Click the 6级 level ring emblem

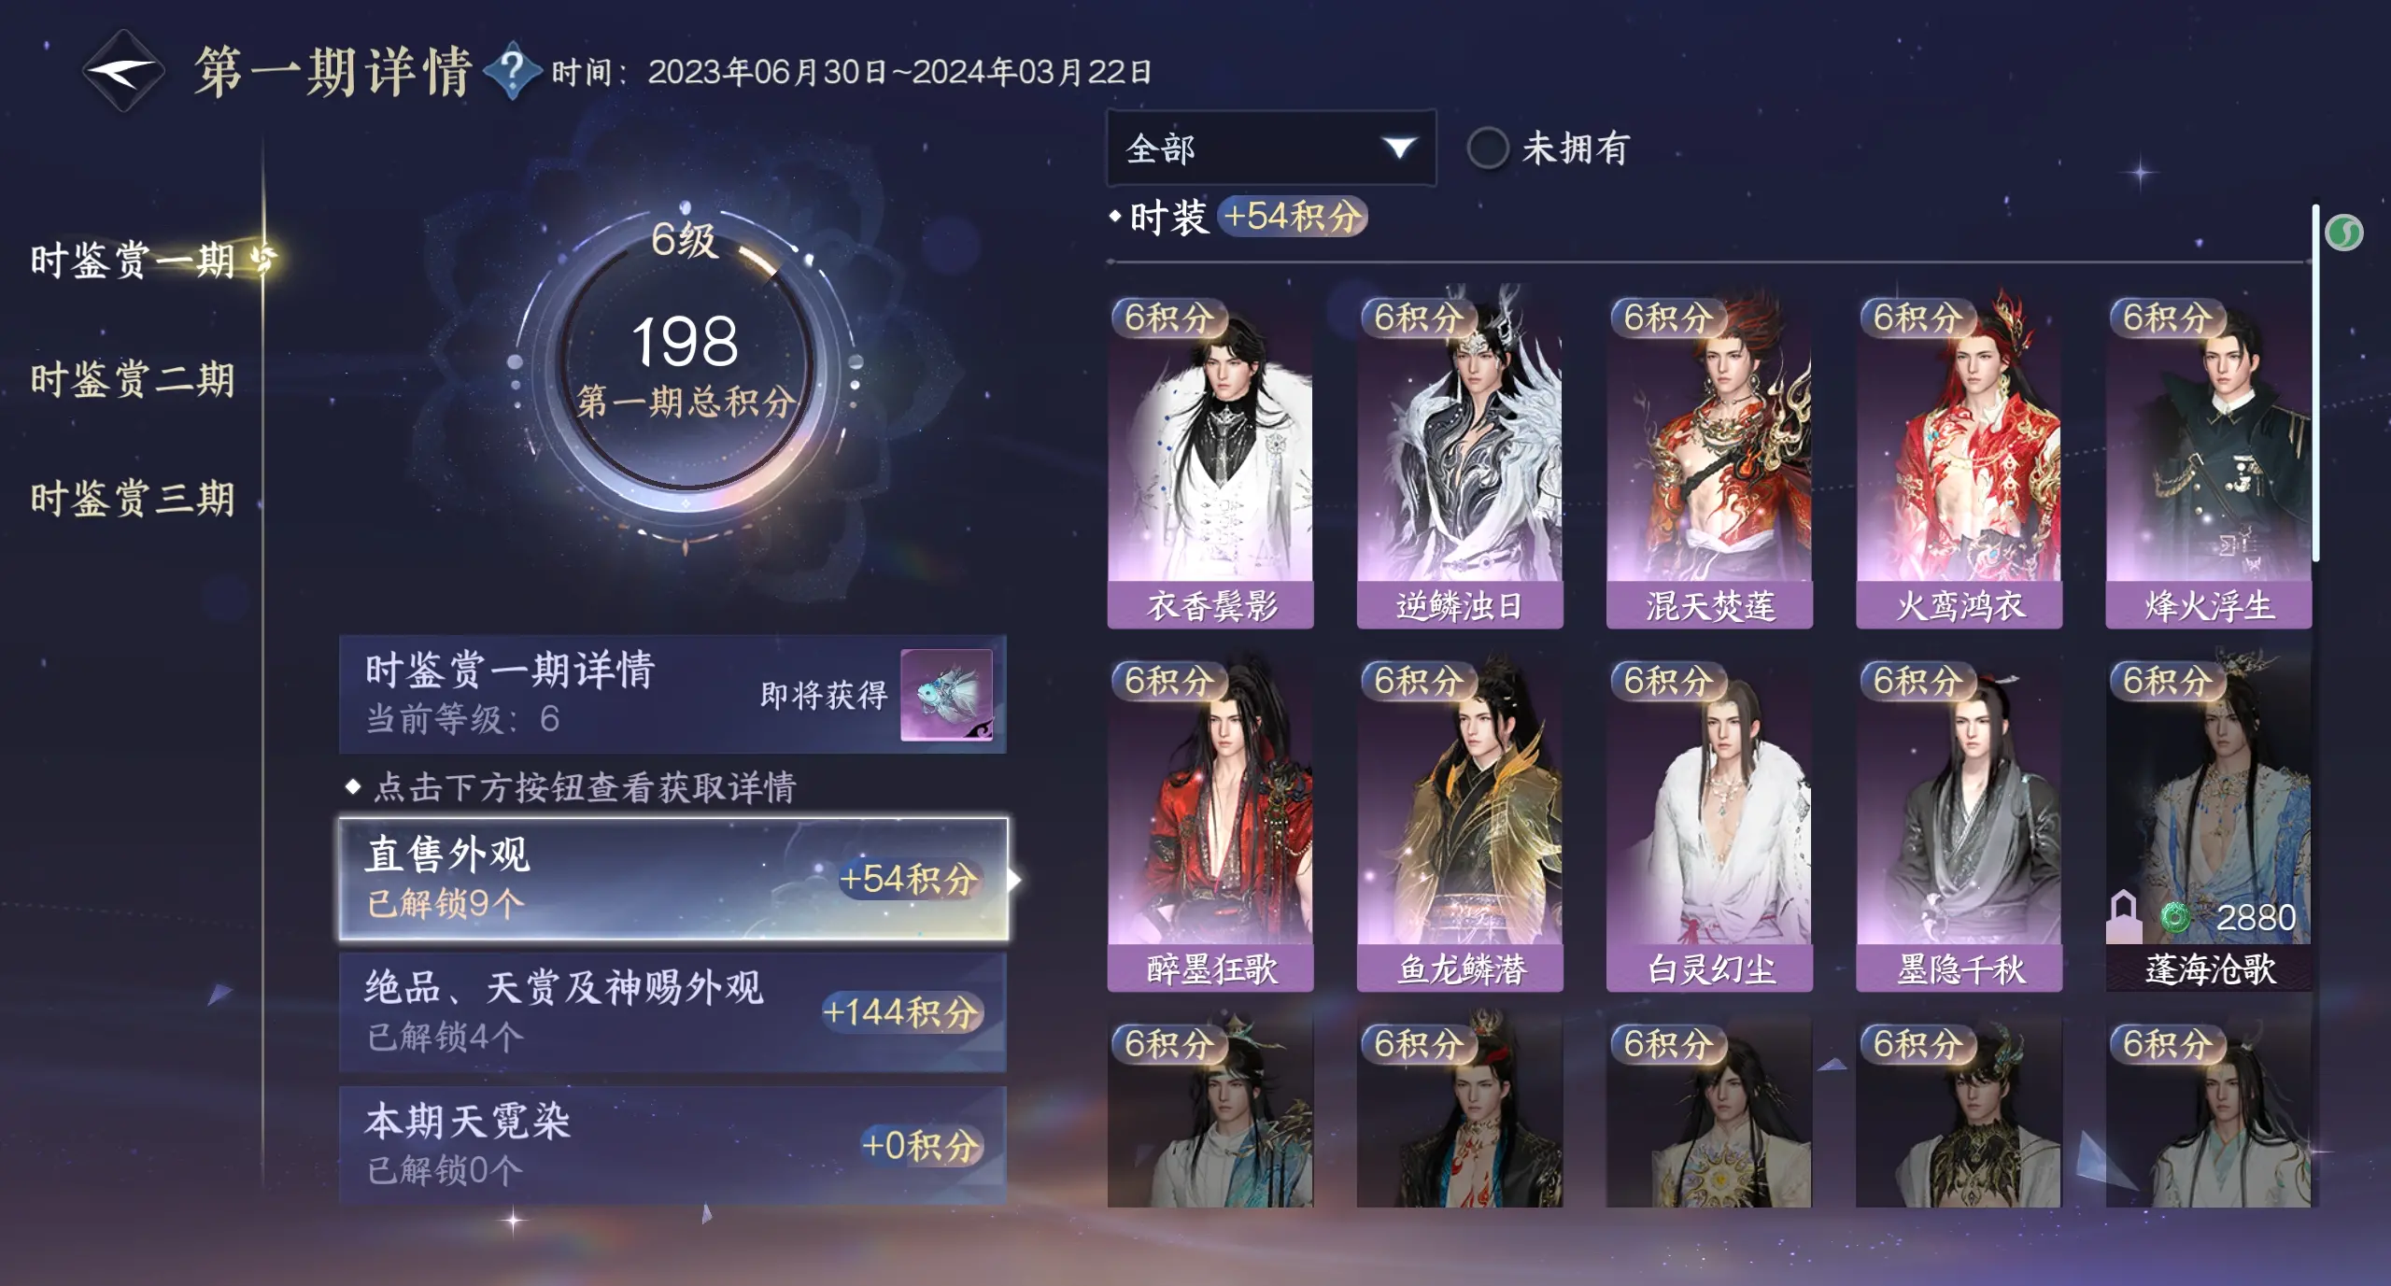click(685, 360)
